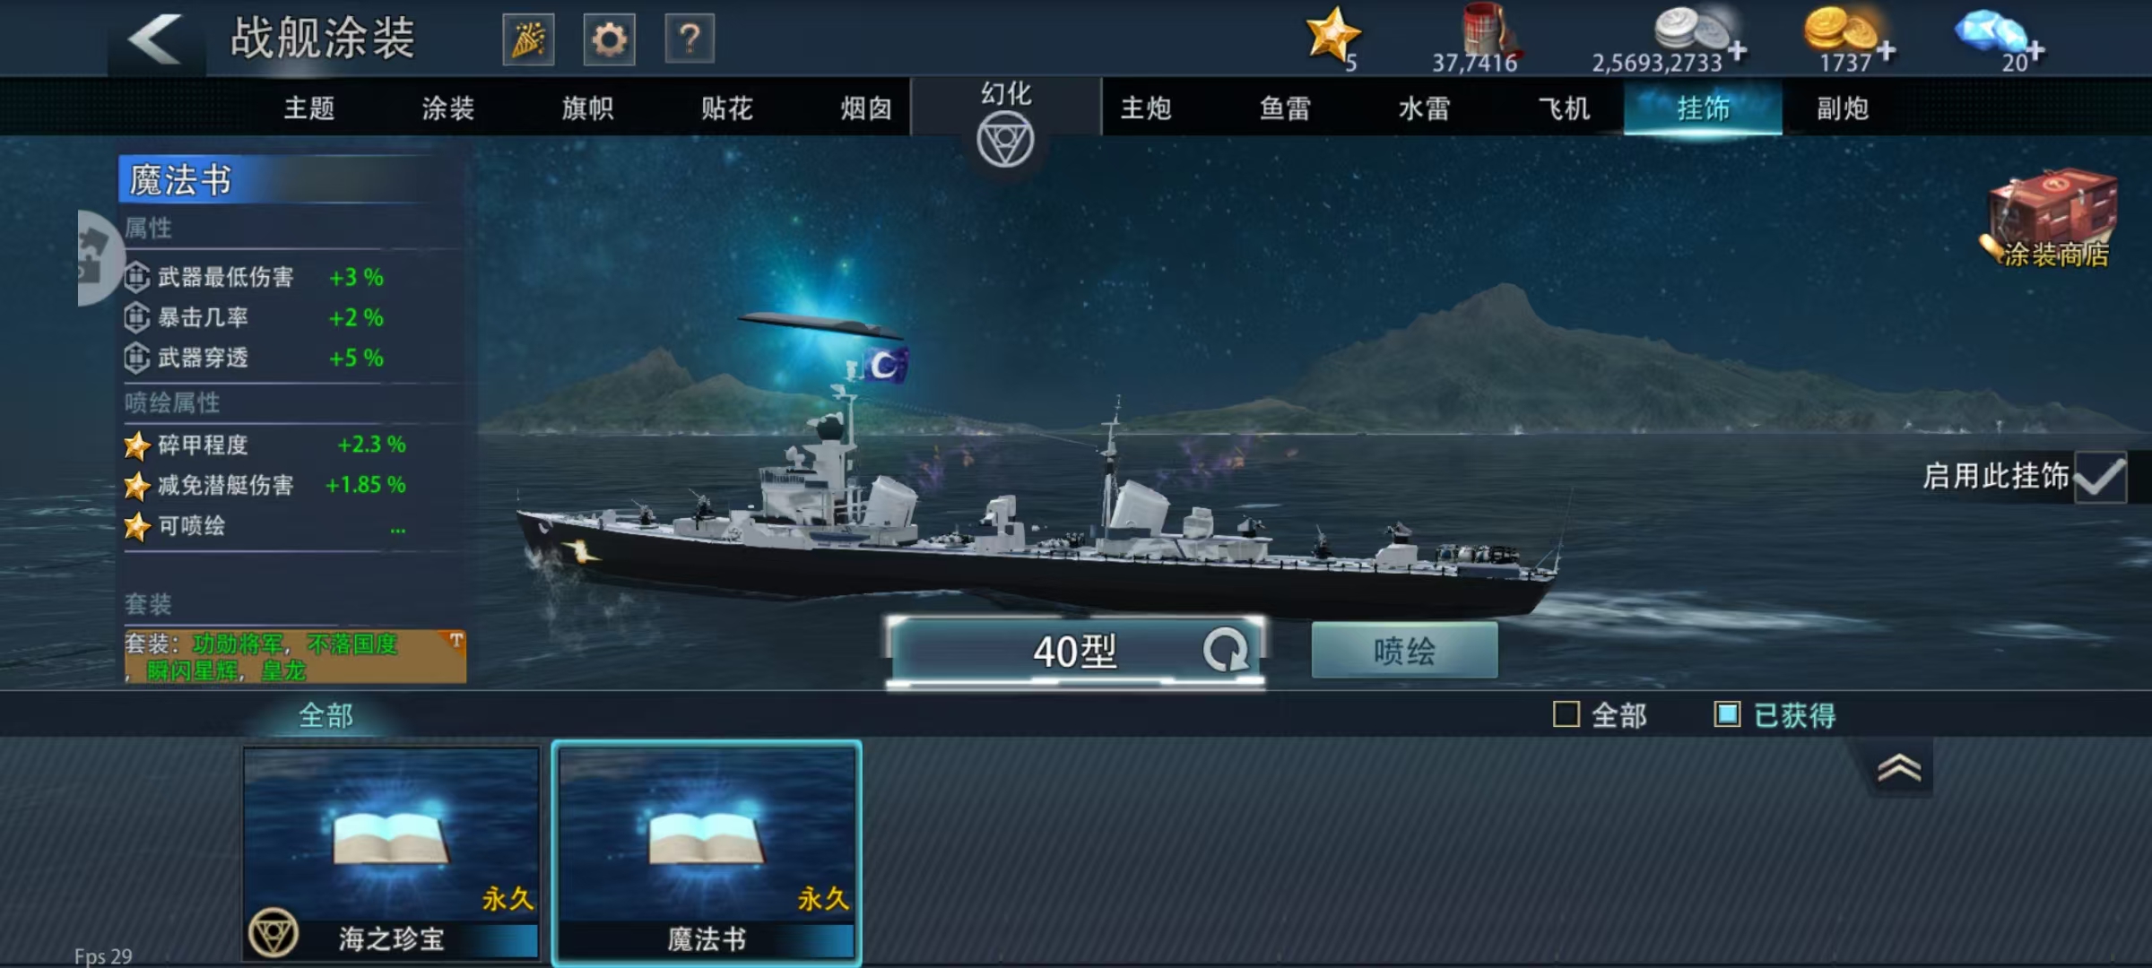Screen dimensions: 2152x968
Task: Click the 幻化 triangle emblem icon
Action: coord(1005,141)
